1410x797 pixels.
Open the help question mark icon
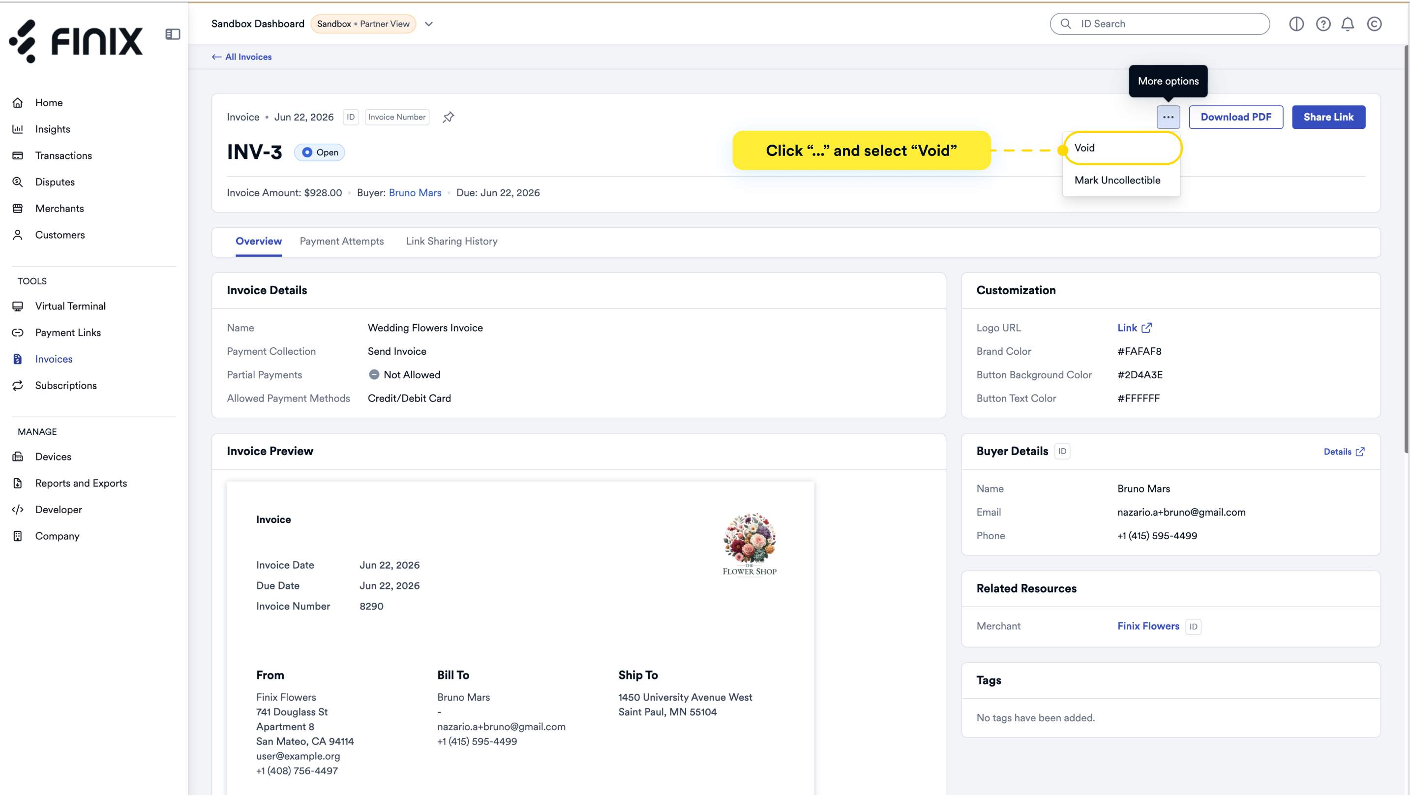[1323, 24]
